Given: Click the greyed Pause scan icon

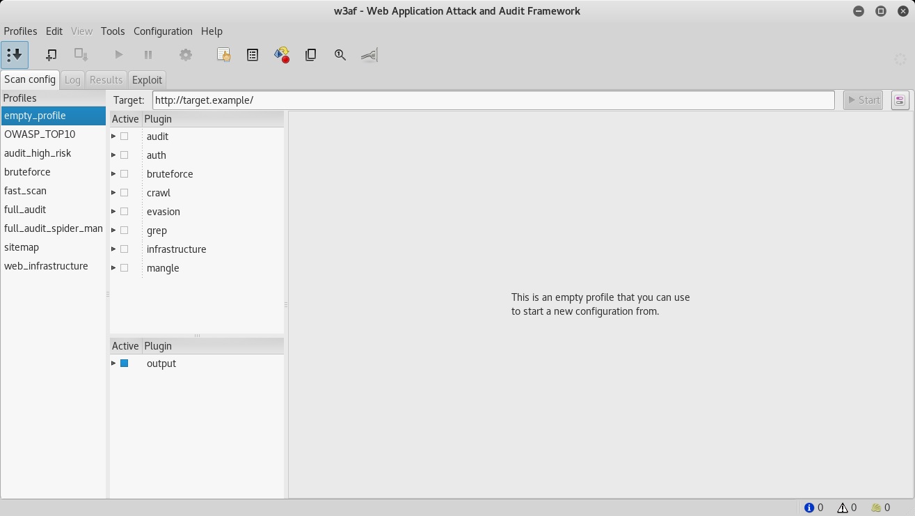Looking at the screenshot, I should click(148, 55).
